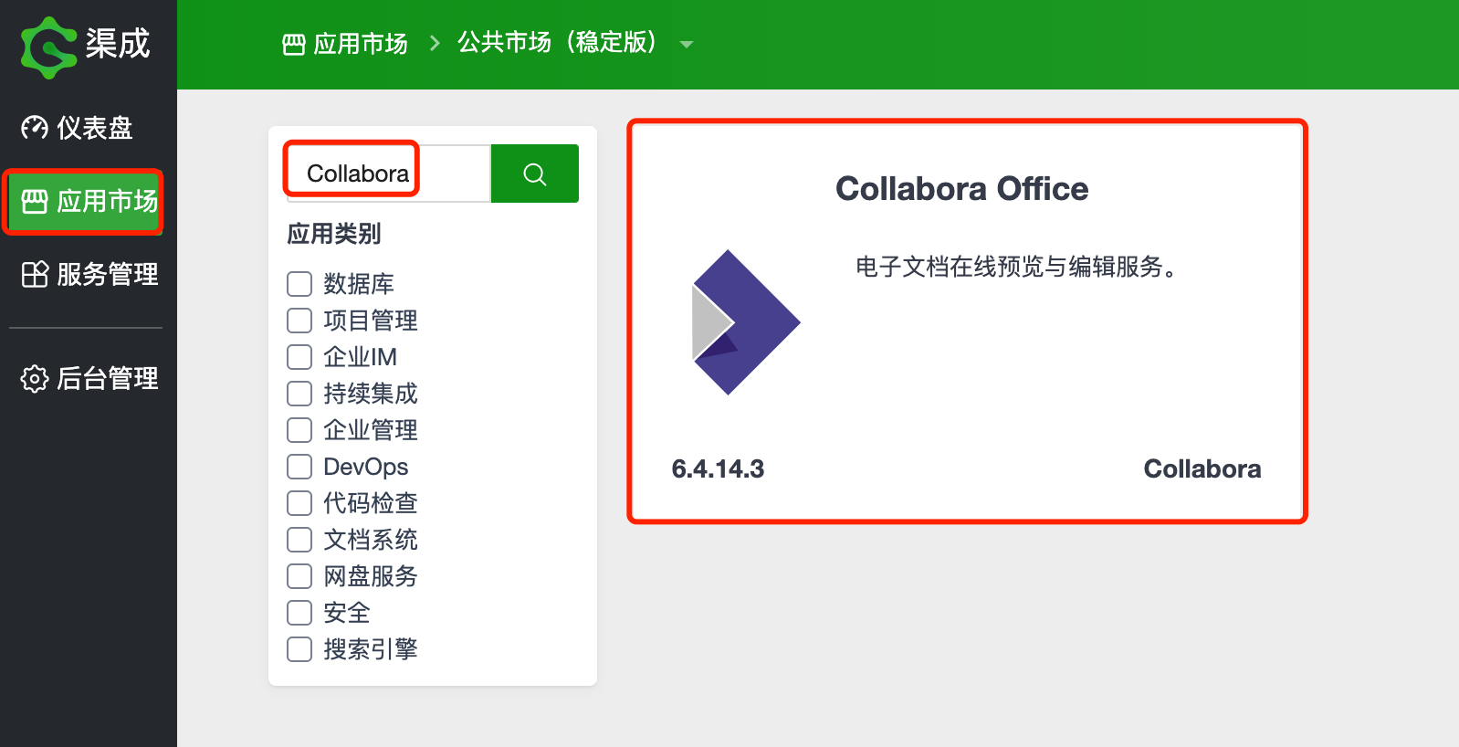Image resolution: width=1459 pixels, height=747 pixels.
Task: Check the DevOps category filter
Action: point(299,467)
